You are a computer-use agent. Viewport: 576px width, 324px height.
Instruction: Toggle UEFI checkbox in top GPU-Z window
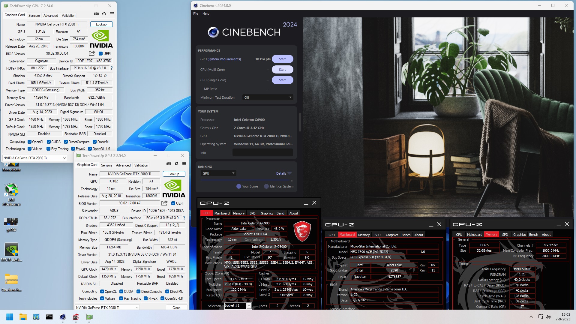(x=101, y=54)
